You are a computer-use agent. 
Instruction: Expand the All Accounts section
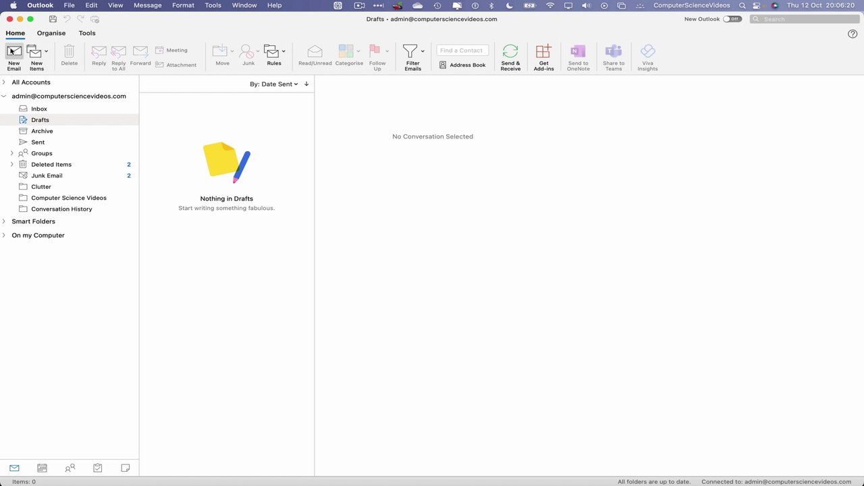coord(4,82)
